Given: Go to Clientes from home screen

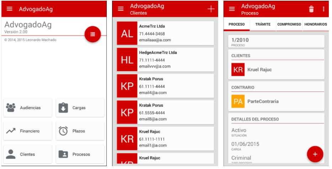Looking at the screenshot, I should click(28, 154).
